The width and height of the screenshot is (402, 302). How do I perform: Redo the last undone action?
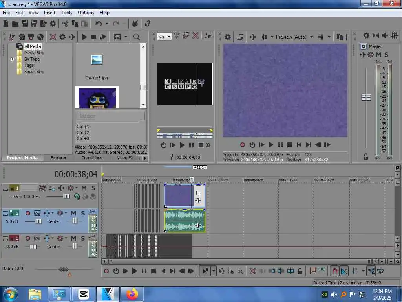116,24
